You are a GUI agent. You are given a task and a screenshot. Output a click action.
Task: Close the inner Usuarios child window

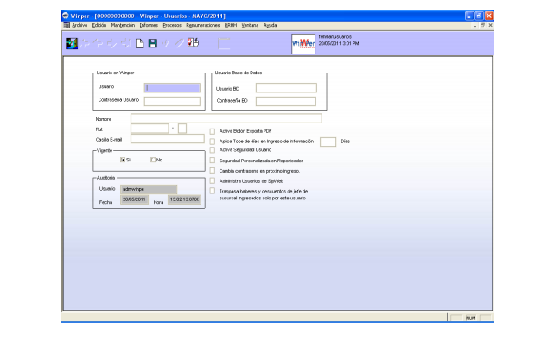[x=490, y=26]
